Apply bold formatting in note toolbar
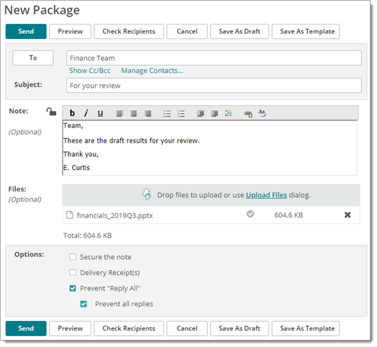 (x=72, y=113)
